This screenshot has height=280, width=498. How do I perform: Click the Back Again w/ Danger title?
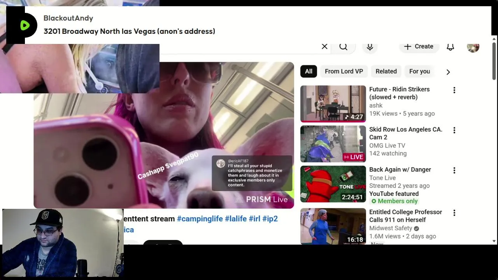pyautogui.click(x=400, y=170)
